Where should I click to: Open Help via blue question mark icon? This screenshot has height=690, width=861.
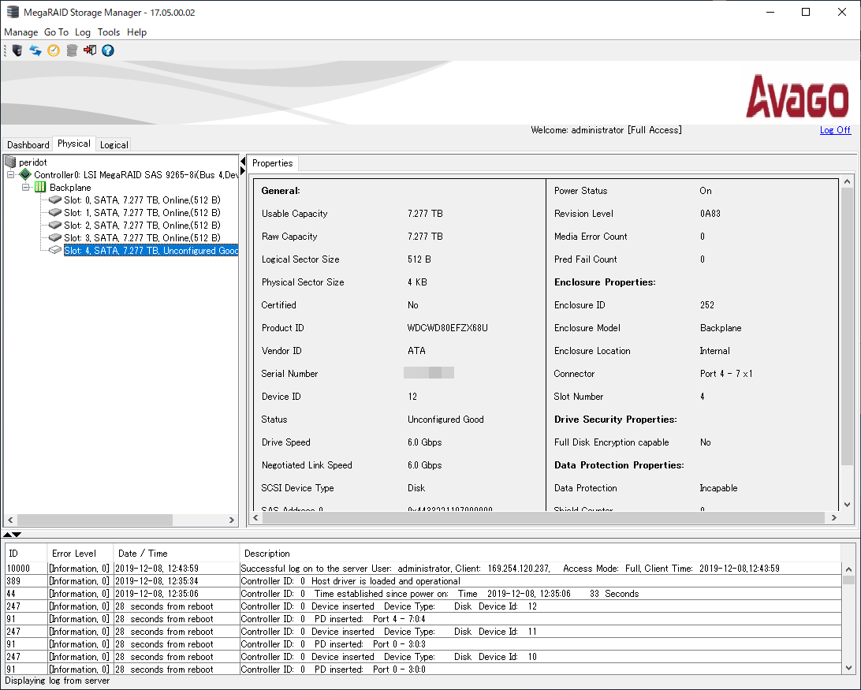(x=108, y=50)
